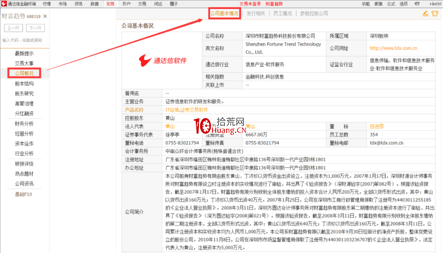
Task: Open the http://www.tdx.com.cn website link
Action: point(393,48)
